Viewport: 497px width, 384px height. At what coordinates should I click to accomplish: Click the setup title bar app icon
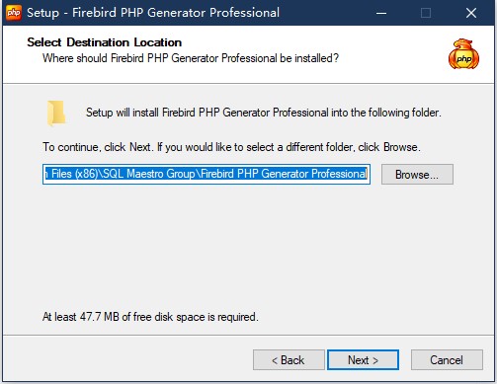(x=14, y=13)
